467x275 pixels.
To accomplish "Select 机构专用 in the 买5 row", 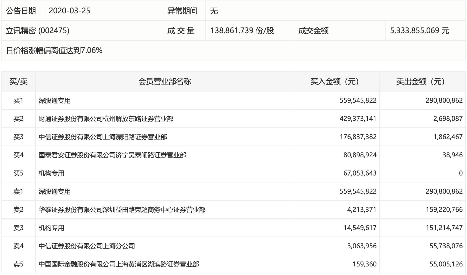I will [x=51, y=173].
